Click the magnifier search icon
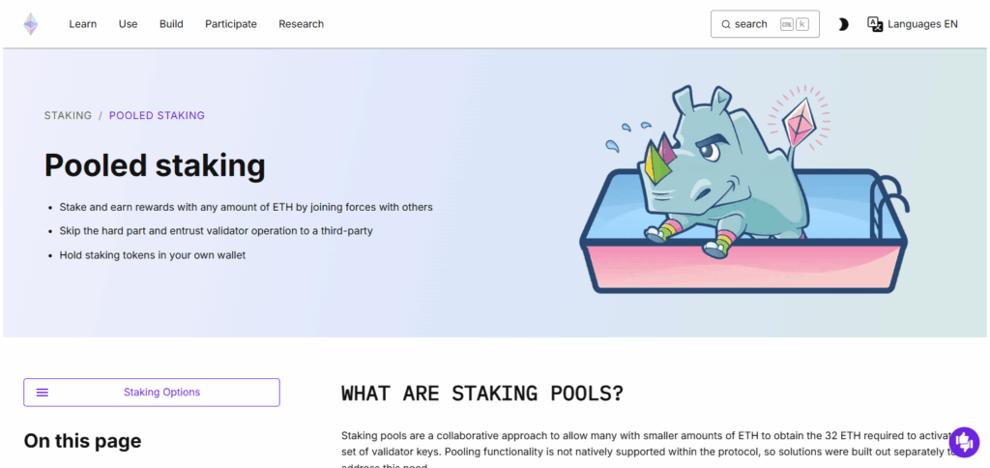The image size is (990, 468). [726, 24]
